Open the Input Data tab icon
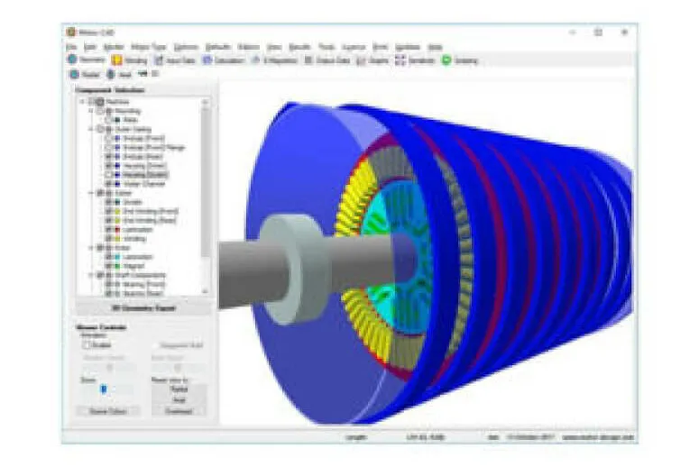 [x=160, y=60]
